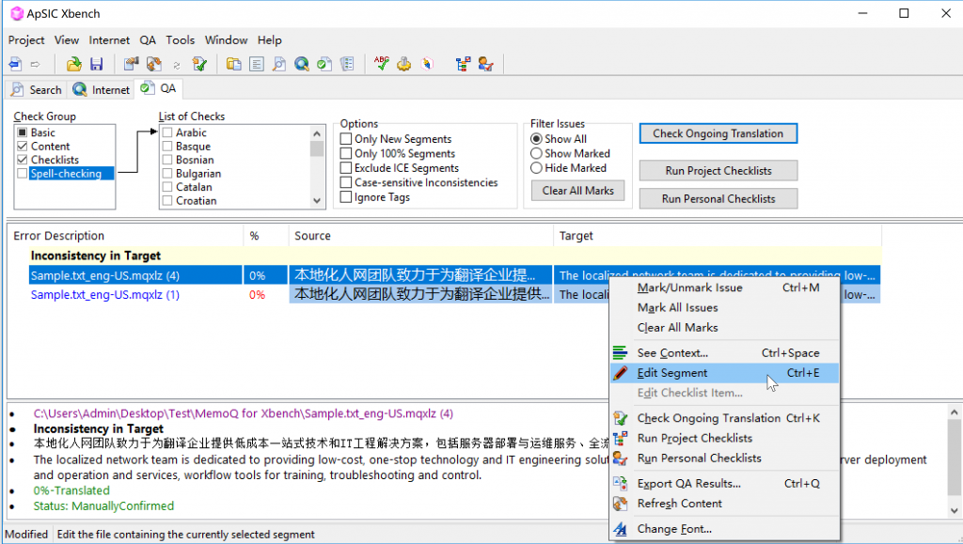This screenshot has width=963, height=544.
Task: Open the Project menu in the menu bar
Action: pyautogui.click(x=26, y=40)
